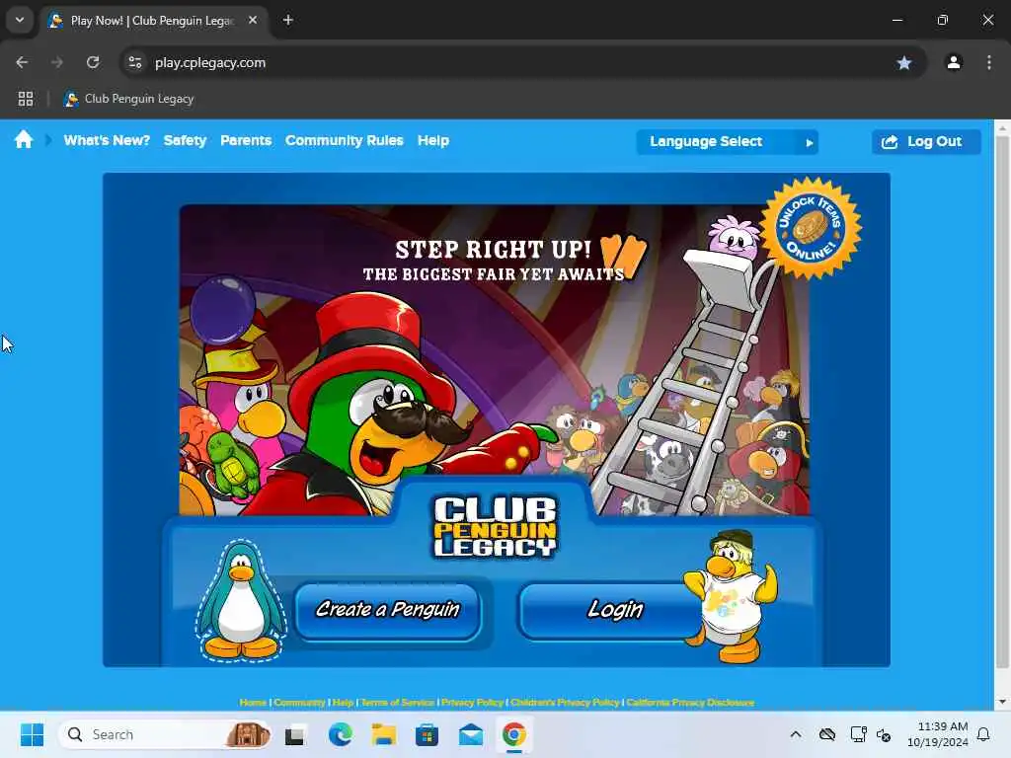Image resolution: width=1011 pixels, height=758 pixels.
Task: Open Task View on the taskbar
Action: 294,734
